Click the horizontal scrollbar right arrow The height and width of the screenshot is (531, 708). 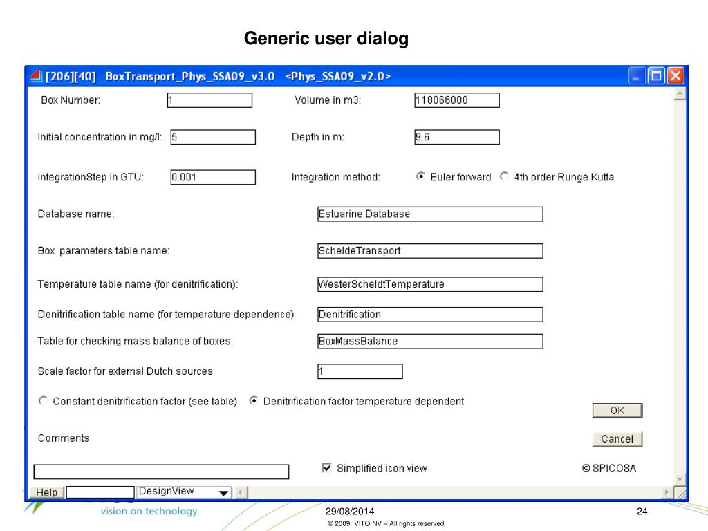click(667, 492)
